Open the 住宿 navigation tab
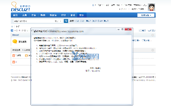171x112 pixels. coord(34,15)
